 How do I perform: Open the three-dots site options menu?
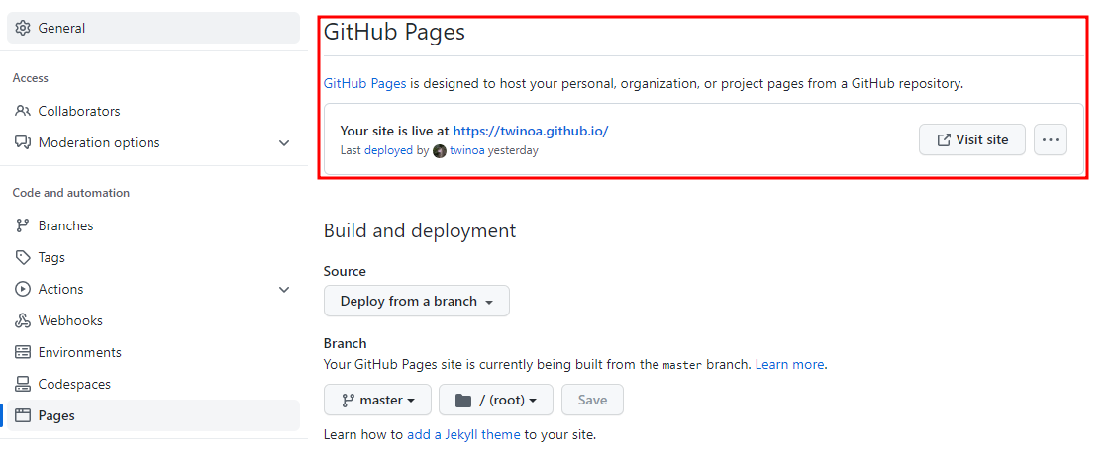point(1050,139)
